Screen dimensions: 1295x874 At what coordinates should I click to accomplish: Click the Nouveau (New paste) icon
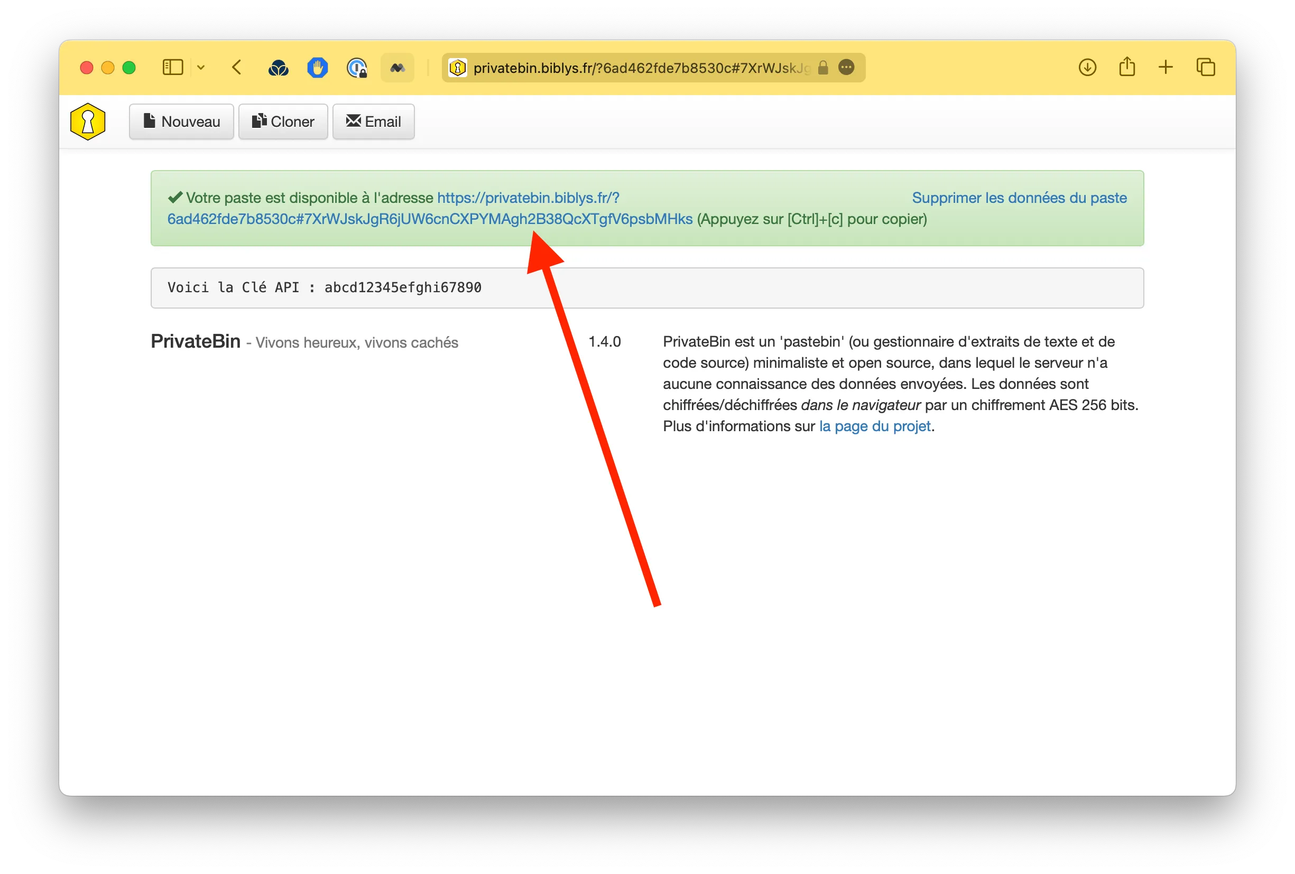(181, 122)
